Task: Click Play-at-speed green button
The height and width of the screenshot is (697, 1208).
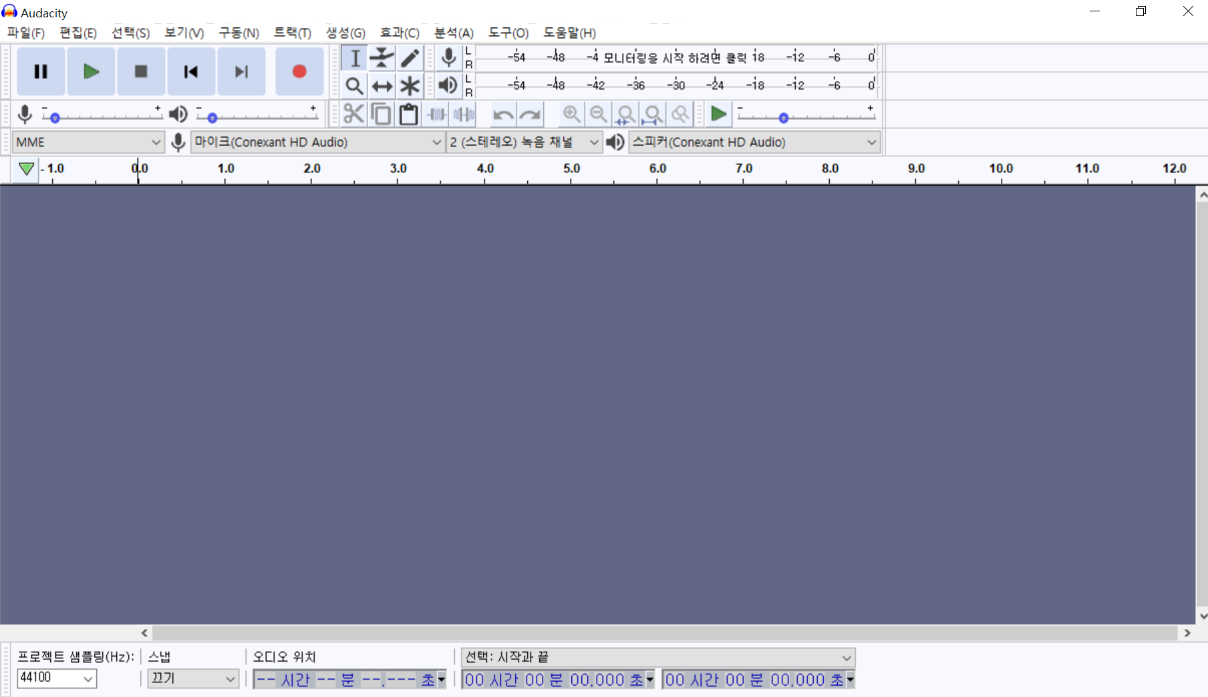Action: pos(719,114)
